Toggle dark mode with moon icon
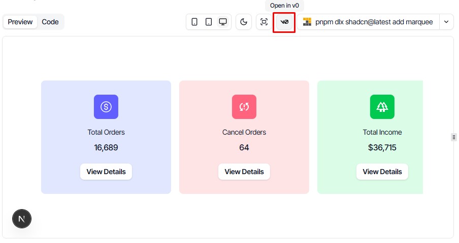This screenshot has height=243, width=459. coord(244,22)
